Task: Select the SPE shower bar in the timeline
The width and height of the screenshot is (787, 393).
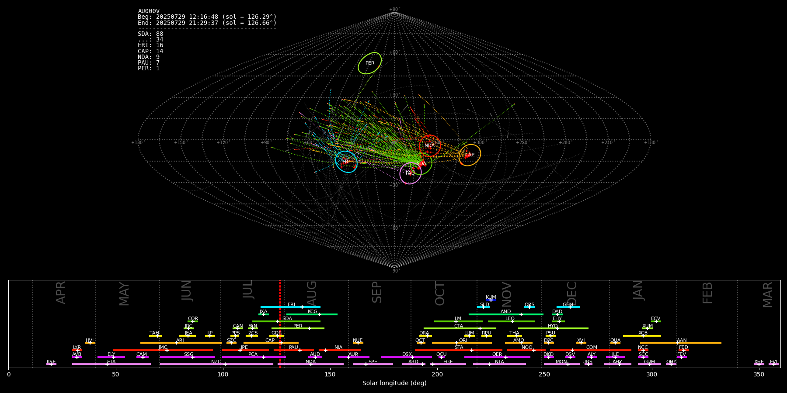Action: pos(373,364)
